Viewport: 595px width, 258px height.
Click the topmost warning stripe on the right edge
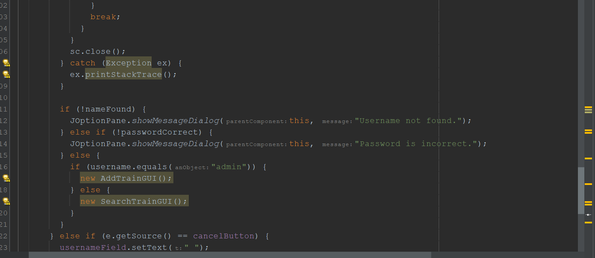point(588,108)
